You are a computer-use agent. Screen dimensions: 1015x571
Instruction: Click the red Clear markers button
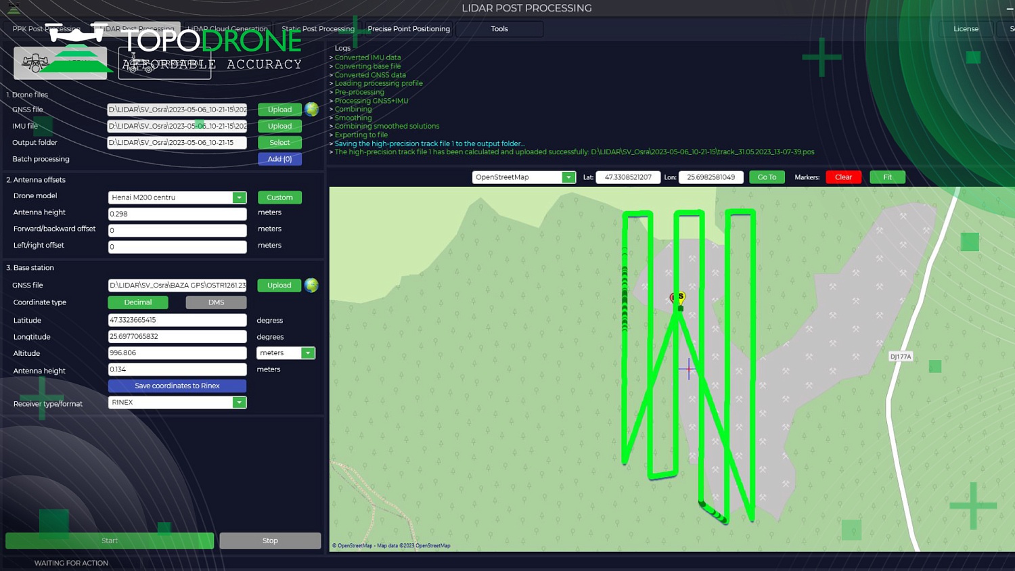coord(843,177)
